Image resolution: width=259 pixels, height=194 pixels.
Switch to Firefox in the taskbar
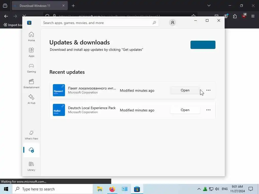point(112,189)
